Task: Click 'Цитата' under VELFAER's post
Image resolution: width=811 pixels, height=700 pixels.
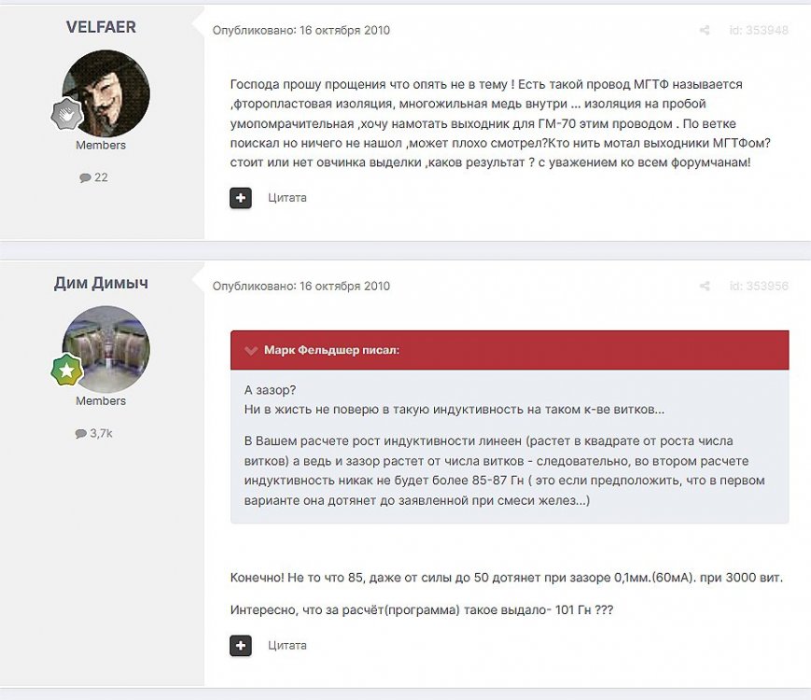Action: pyautogui.click(x=287, y=198)
